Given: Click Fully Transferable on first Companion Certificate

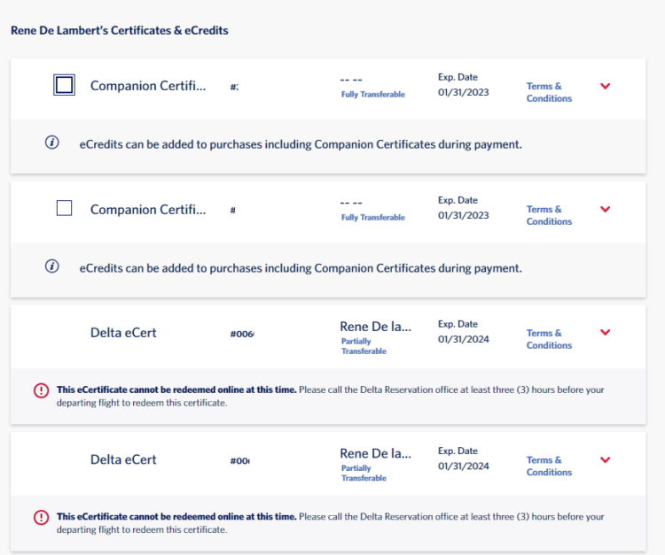Looking at the screenshot, I should (372, 95).
